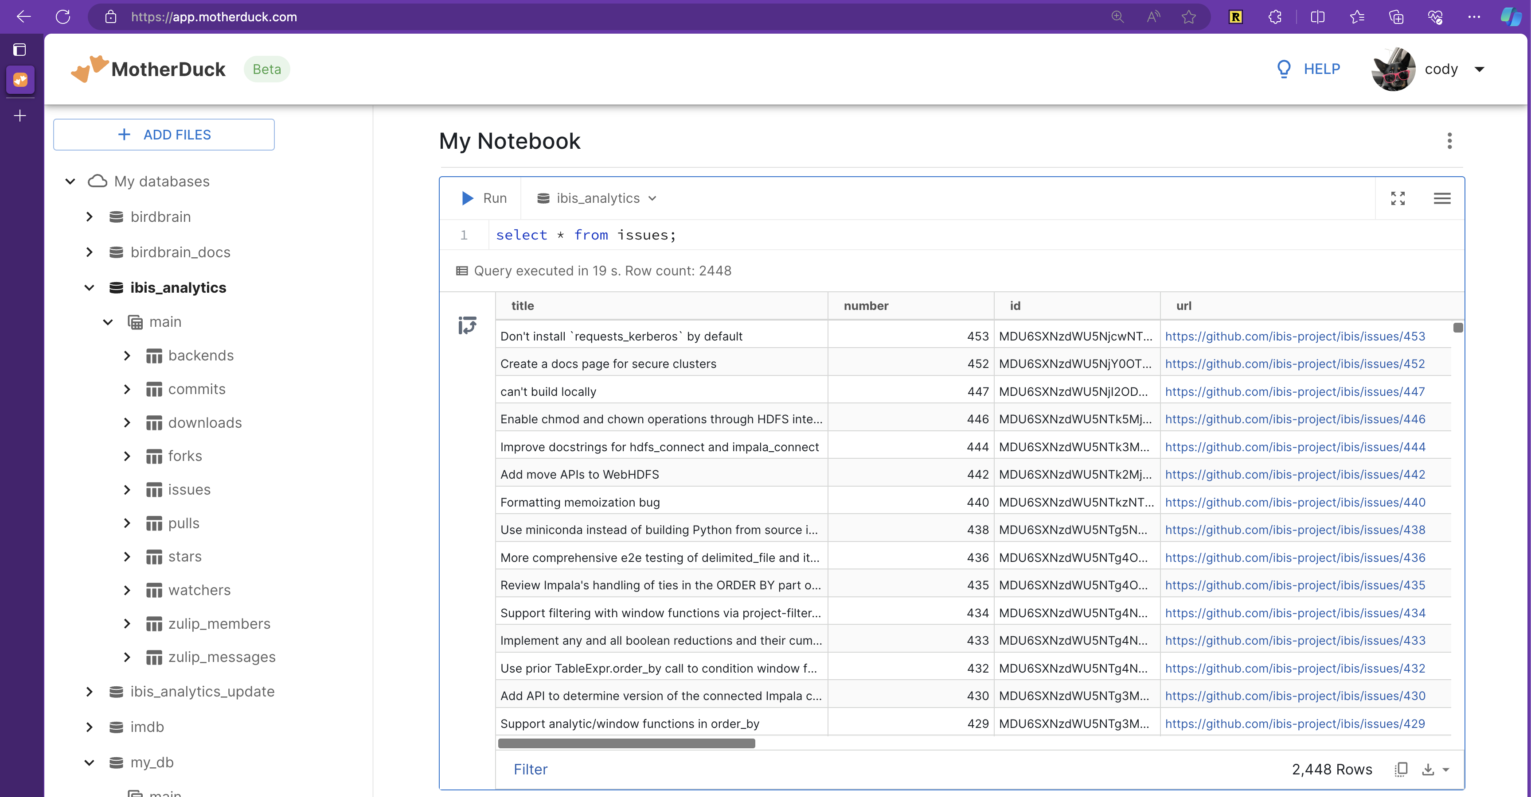Open the tab actions icon in sidebar
Screen dimensions: 1531x797
click(20, 49)
